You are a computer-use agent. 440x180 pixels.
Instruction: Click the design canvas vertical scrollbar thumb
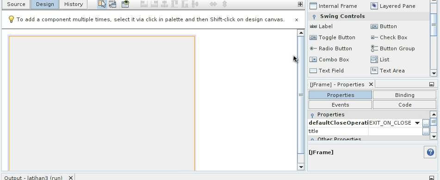pos(301,95)
